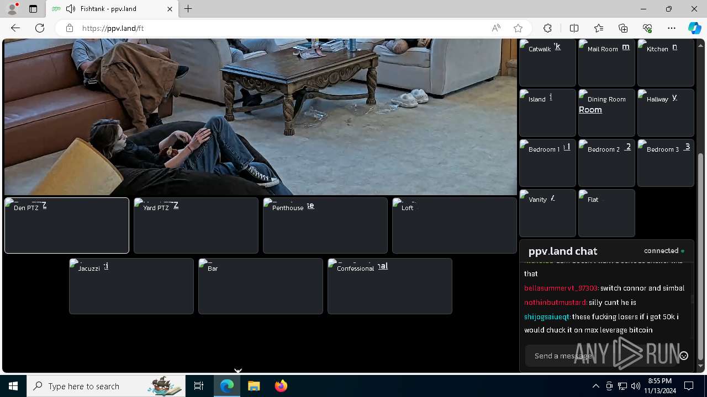
Task: Open system volume control
Action: 635,386
